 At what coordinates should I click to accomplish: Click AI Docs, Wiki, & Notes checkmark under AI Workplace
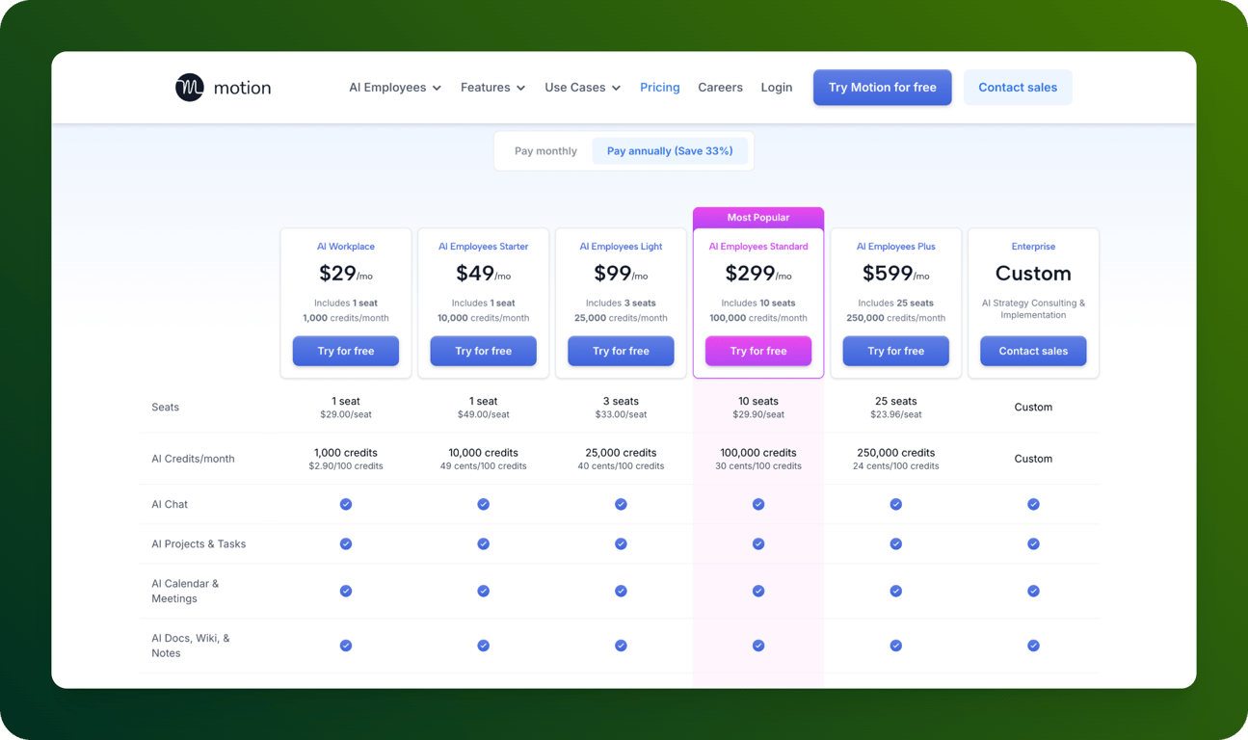click(x=346, y=646)
